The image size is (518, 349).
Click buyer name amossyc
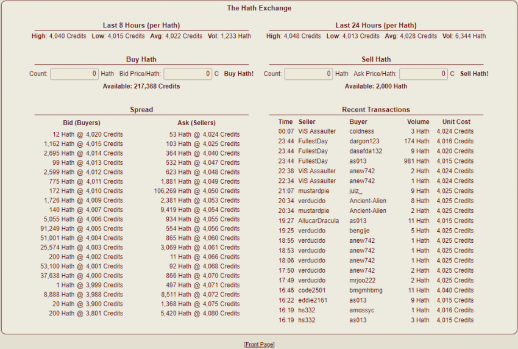[362, 310]
